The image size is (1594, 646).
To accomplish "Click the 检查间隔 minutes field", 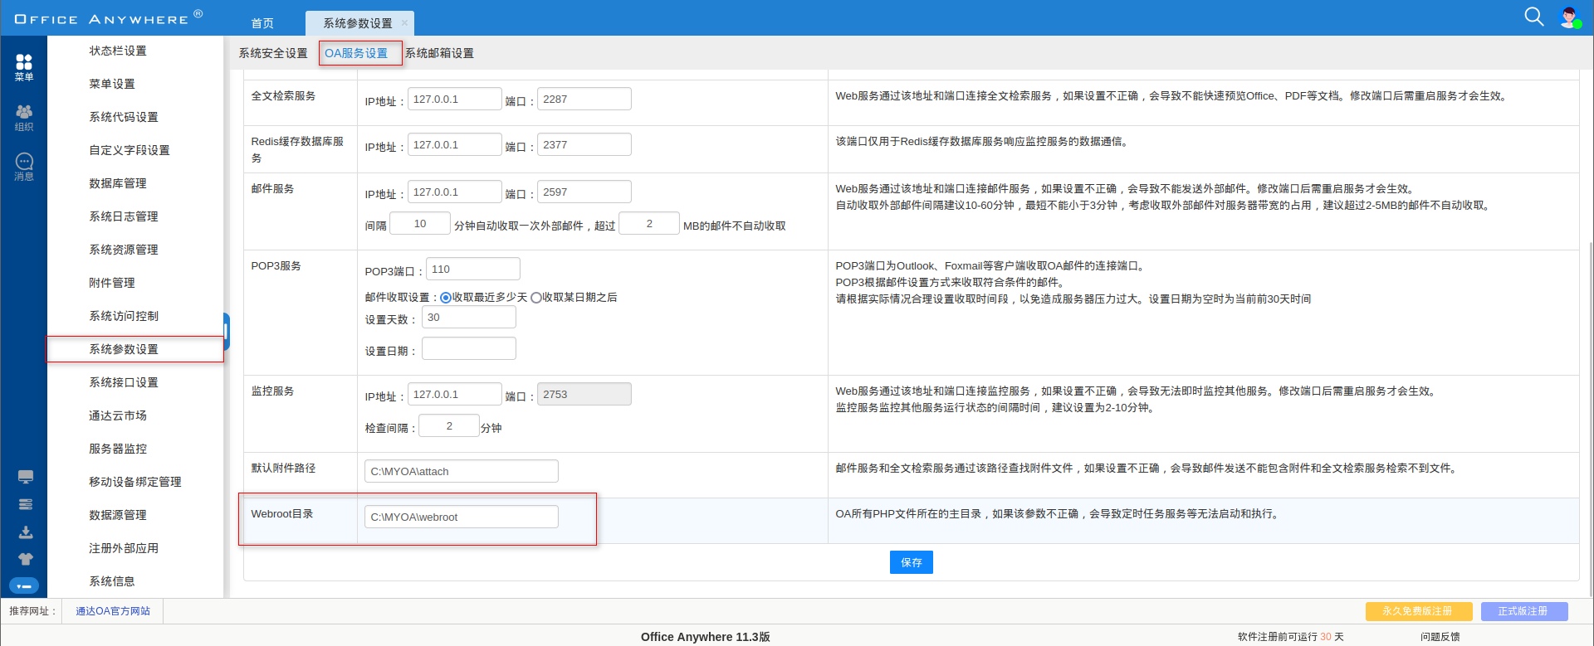I will coord(449,425).
